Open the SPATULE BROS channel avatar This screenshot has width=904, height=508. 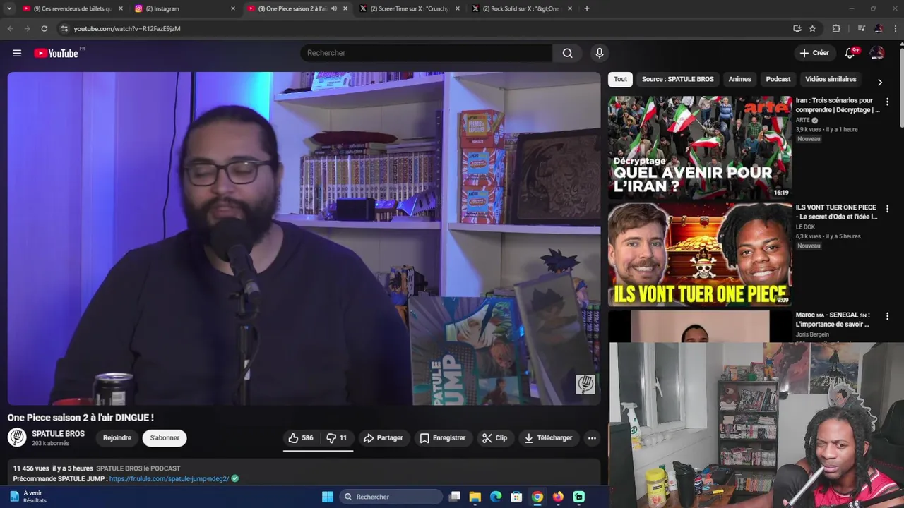(x=17, y=437)
